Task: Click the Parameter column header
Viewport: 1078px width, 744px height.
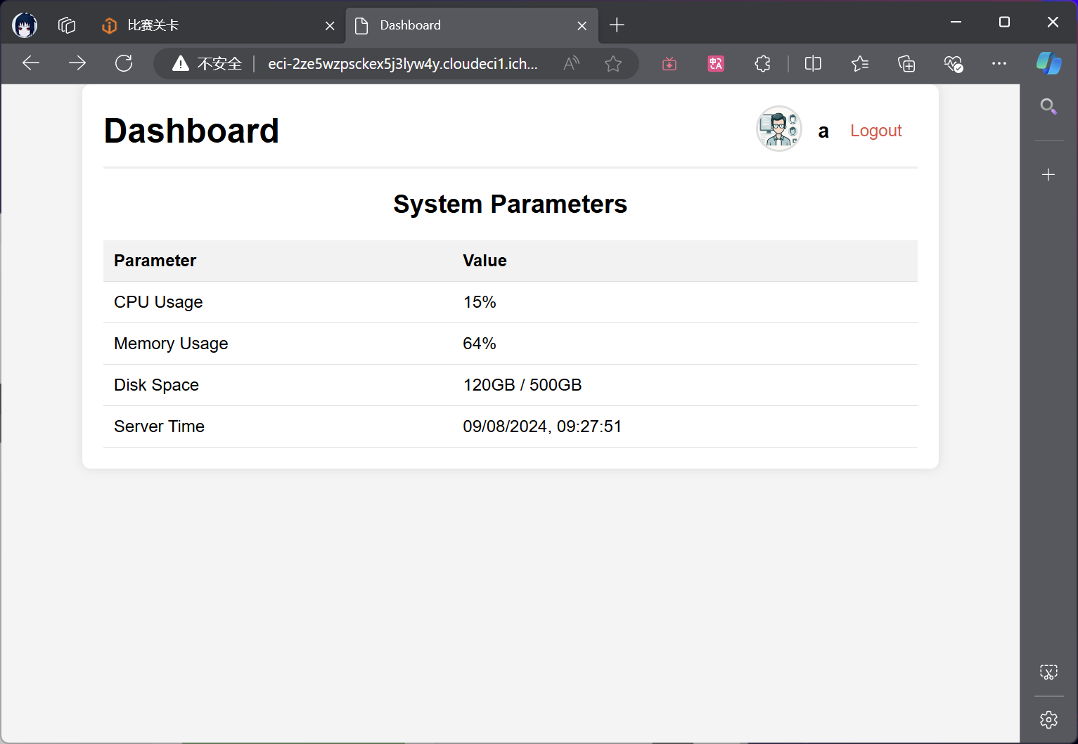Action: click(155, 261)
